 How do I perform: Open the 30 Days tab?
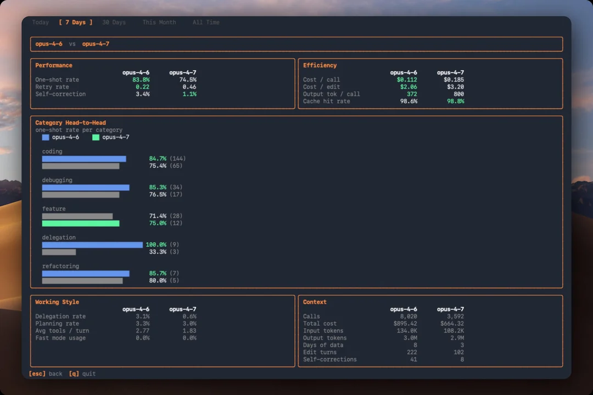pos(114,22)
